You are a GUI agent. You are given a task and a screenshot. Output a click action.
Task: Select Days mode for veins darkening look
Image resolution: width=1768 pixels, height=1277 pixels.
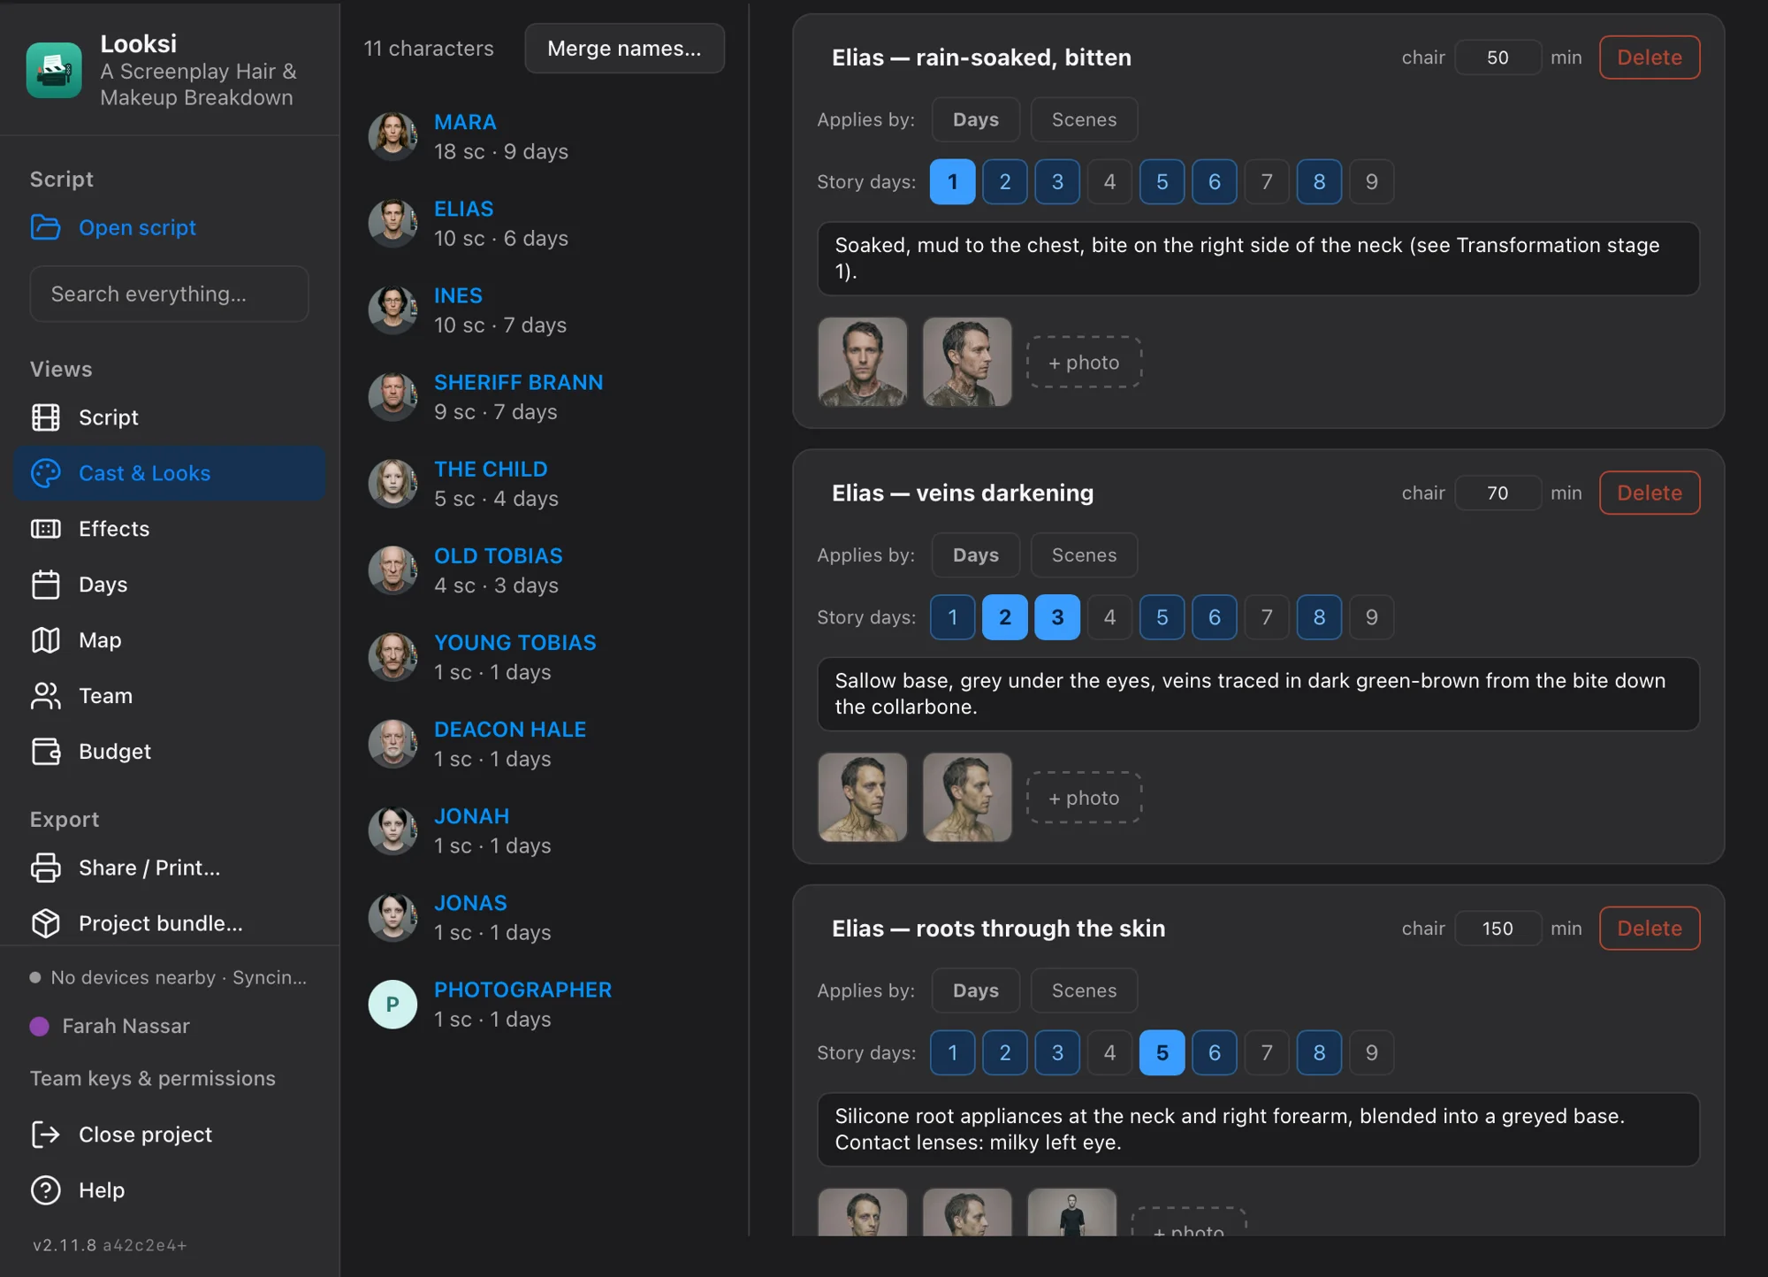click(x=975, y=555)
